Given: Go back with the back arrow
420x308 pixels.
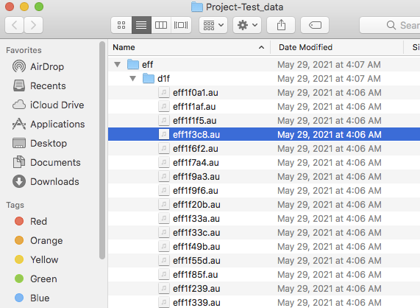Looking at the screenshot, I should [x=15, y=25].
